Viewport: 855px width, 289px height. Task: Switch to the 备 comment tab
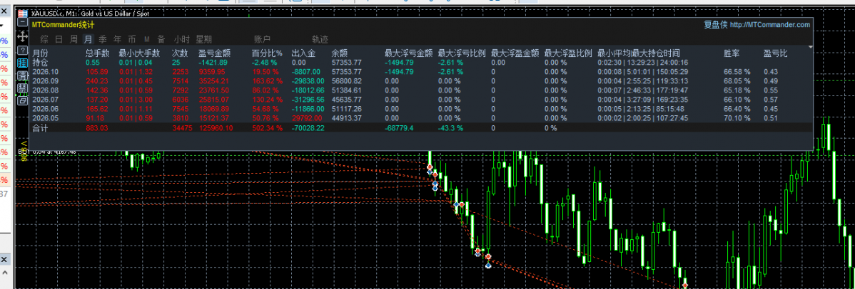[161, 39]
